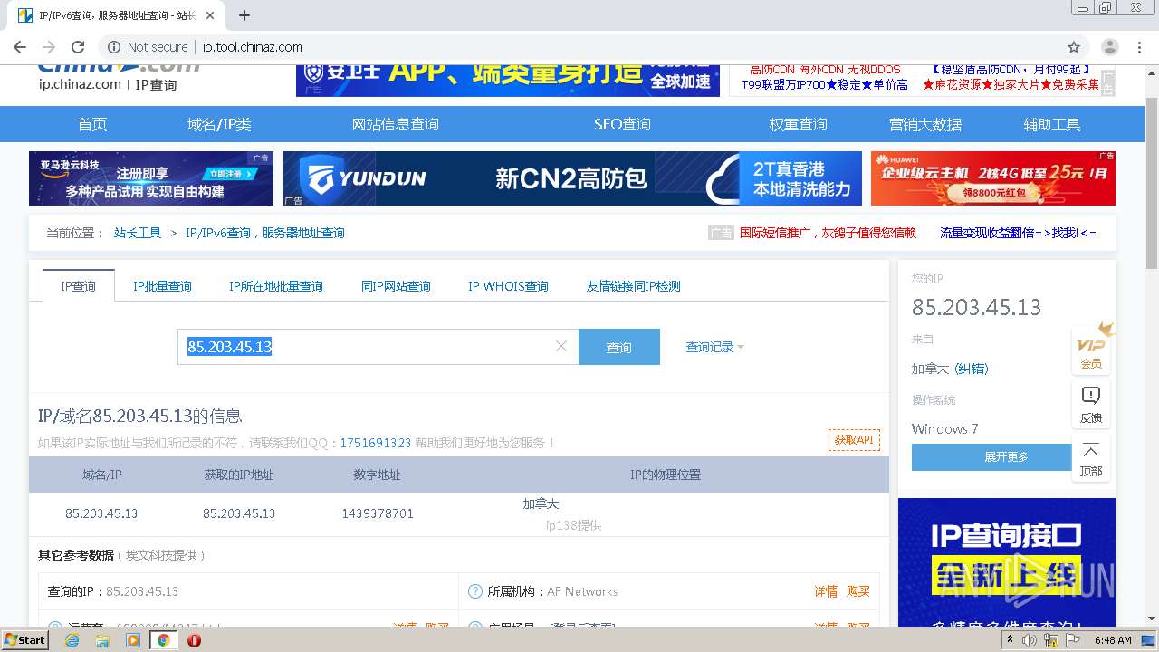Image resolution: width=1159 pixels, height=652 pixels.
Task: Click the QQ number 1751691323 link
Action: click(376, 443)
